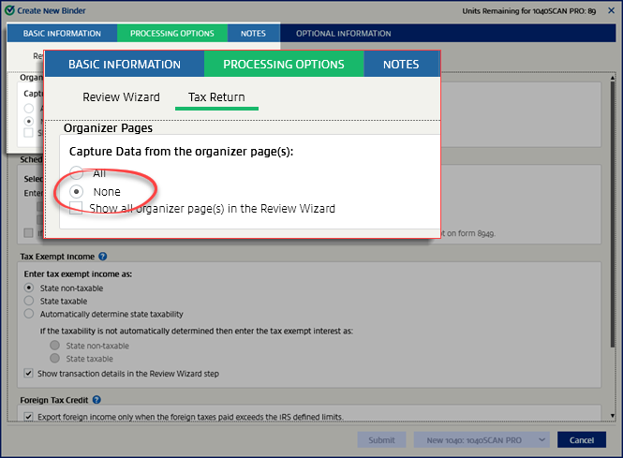Select the 'All' organizer pages radio button

77,173
